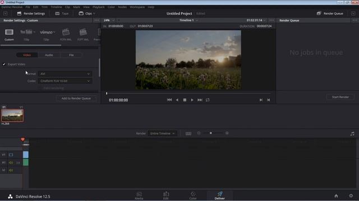Pick the first Final Cut XML preset
The height and width of the screenshot is (201, 359).
point(66,32)
